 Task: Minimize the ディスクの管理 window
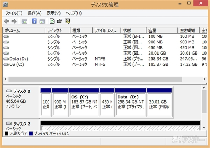[x=180, y=3]
